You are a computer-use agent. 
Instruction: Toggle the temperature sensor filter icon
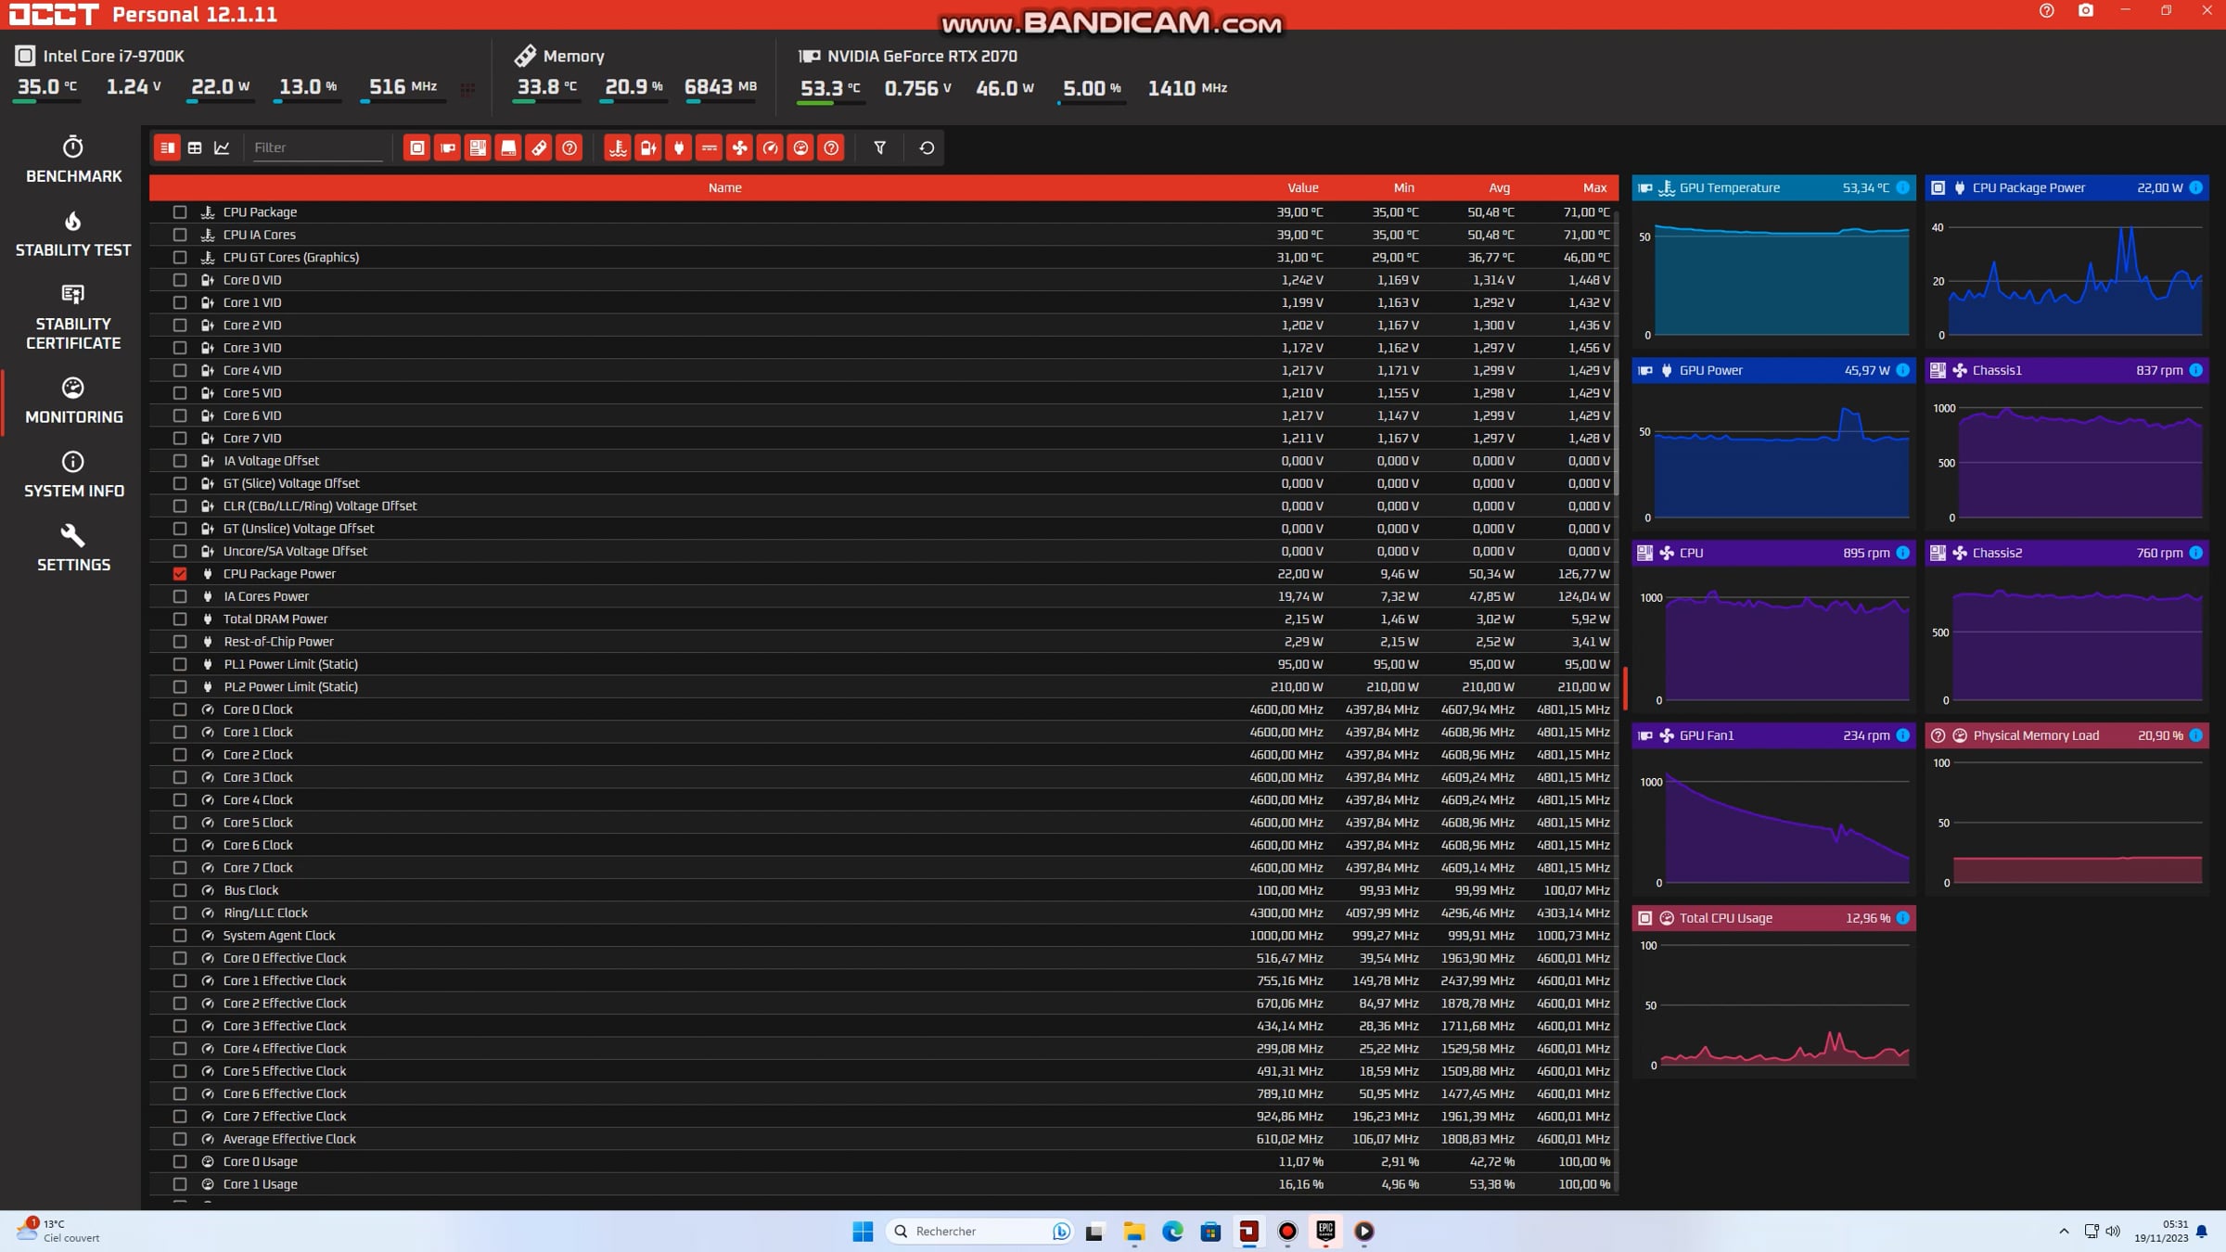point(618,147)
